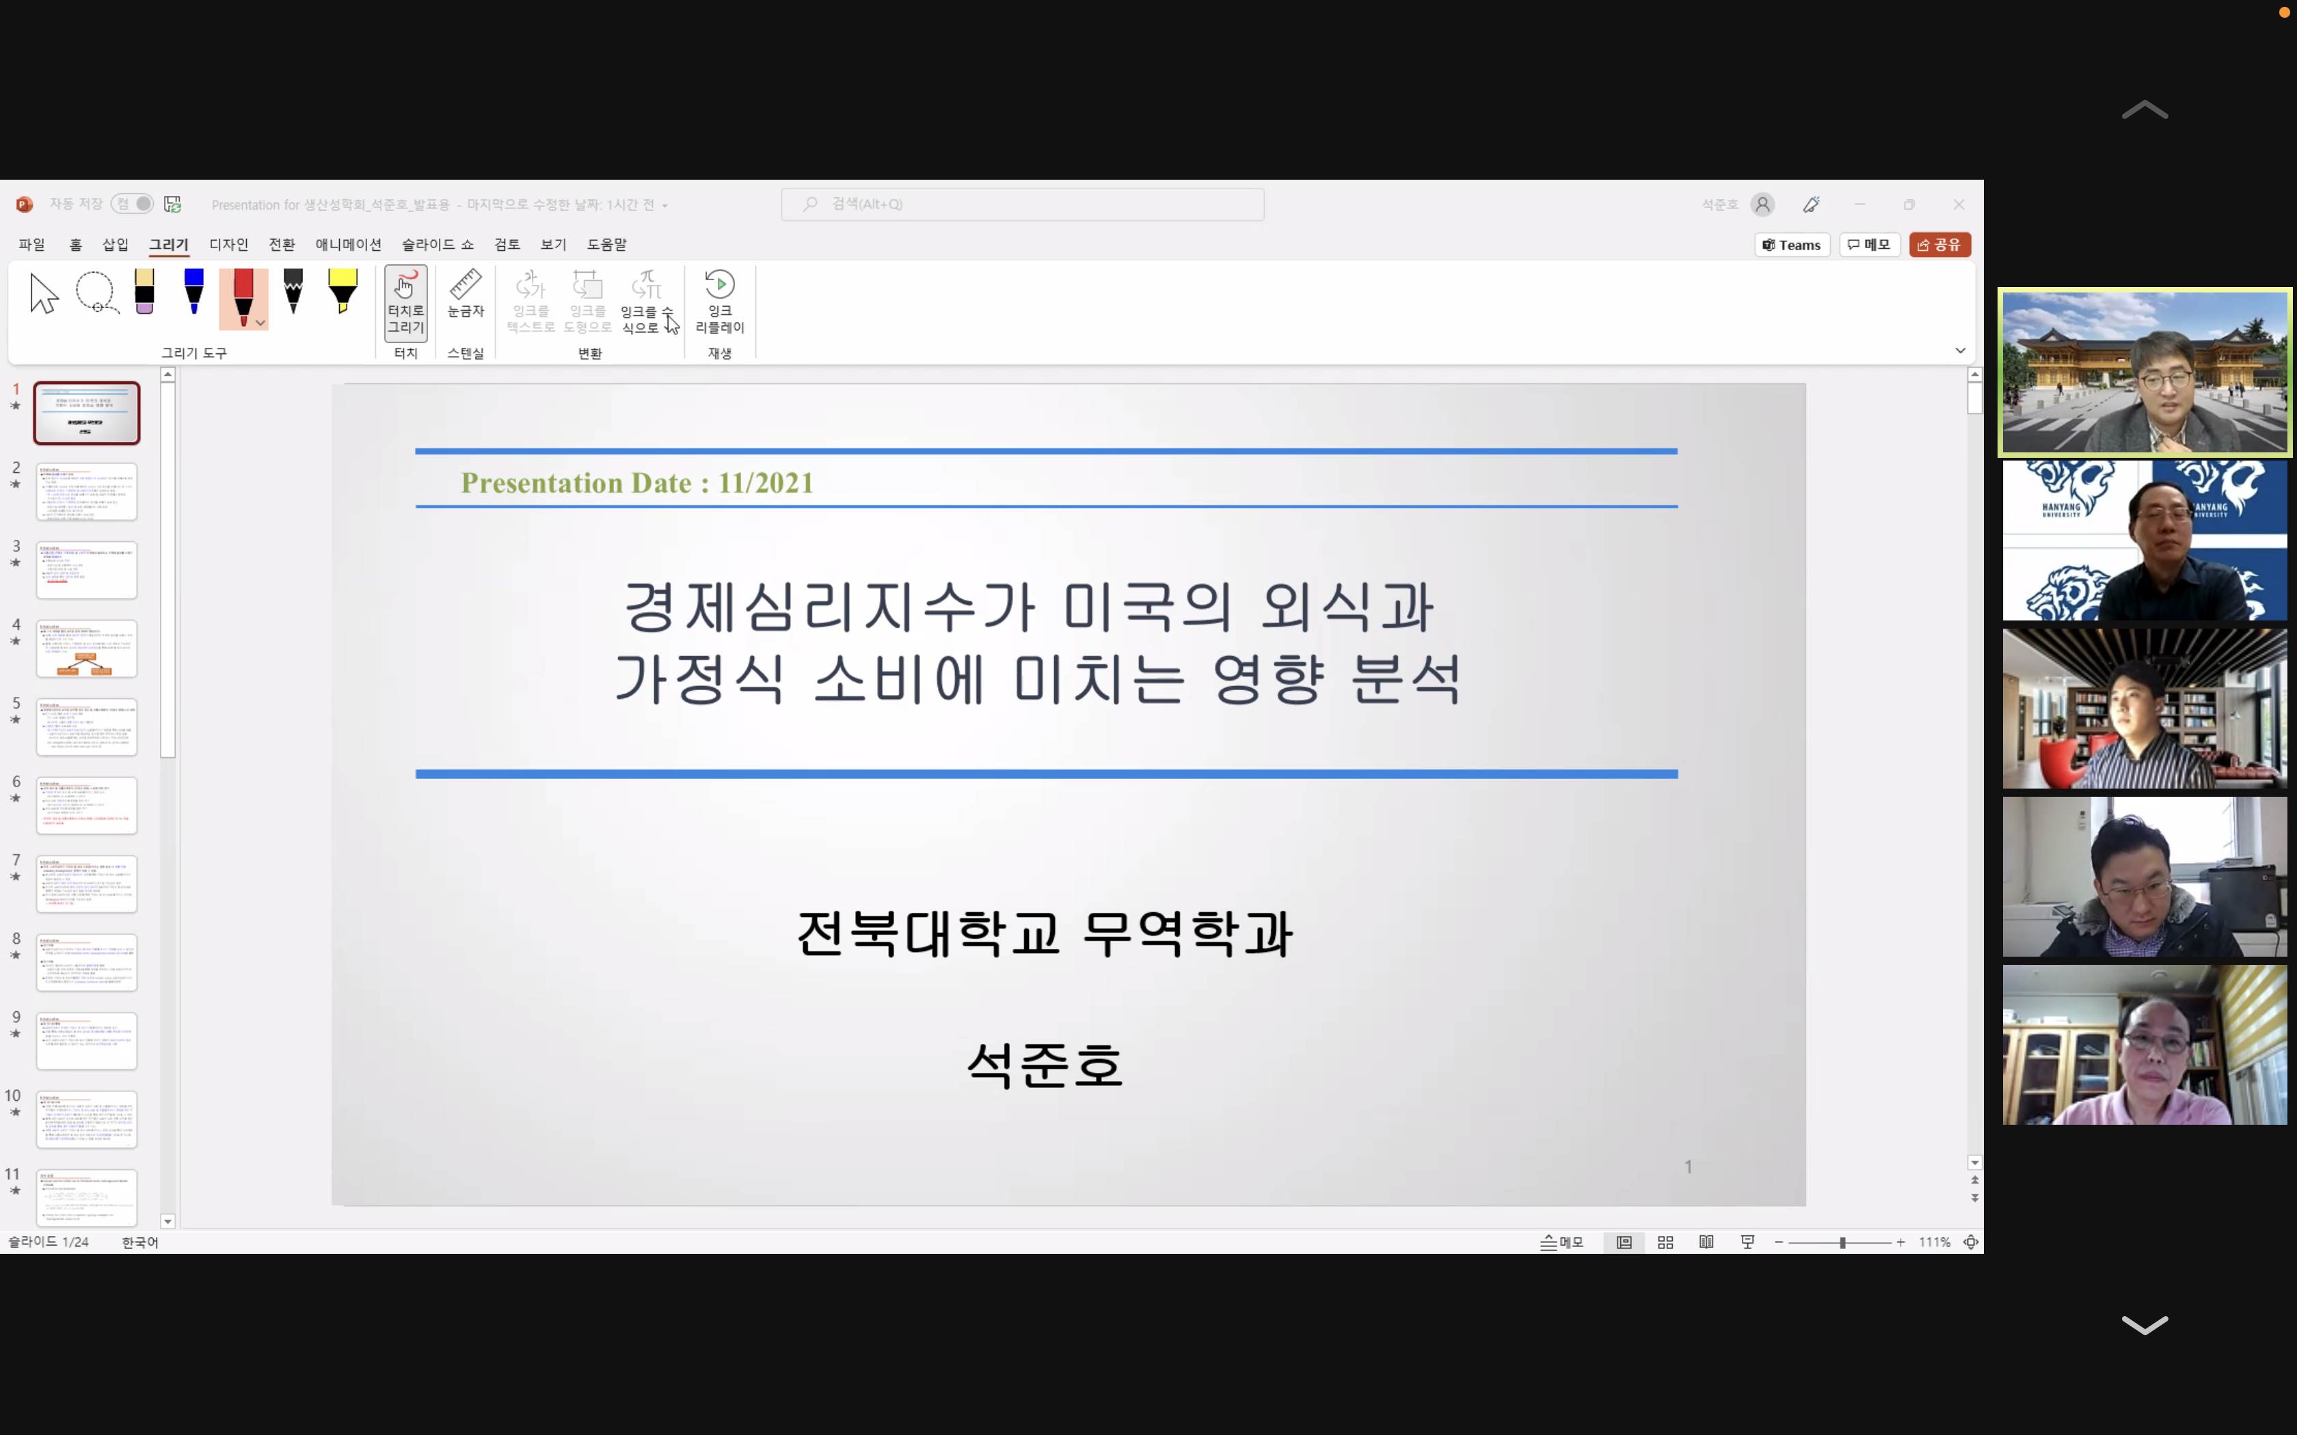Click the 공유 share button
The height and width of the screenshot is (1435, 2297).
coord(1939,245)
